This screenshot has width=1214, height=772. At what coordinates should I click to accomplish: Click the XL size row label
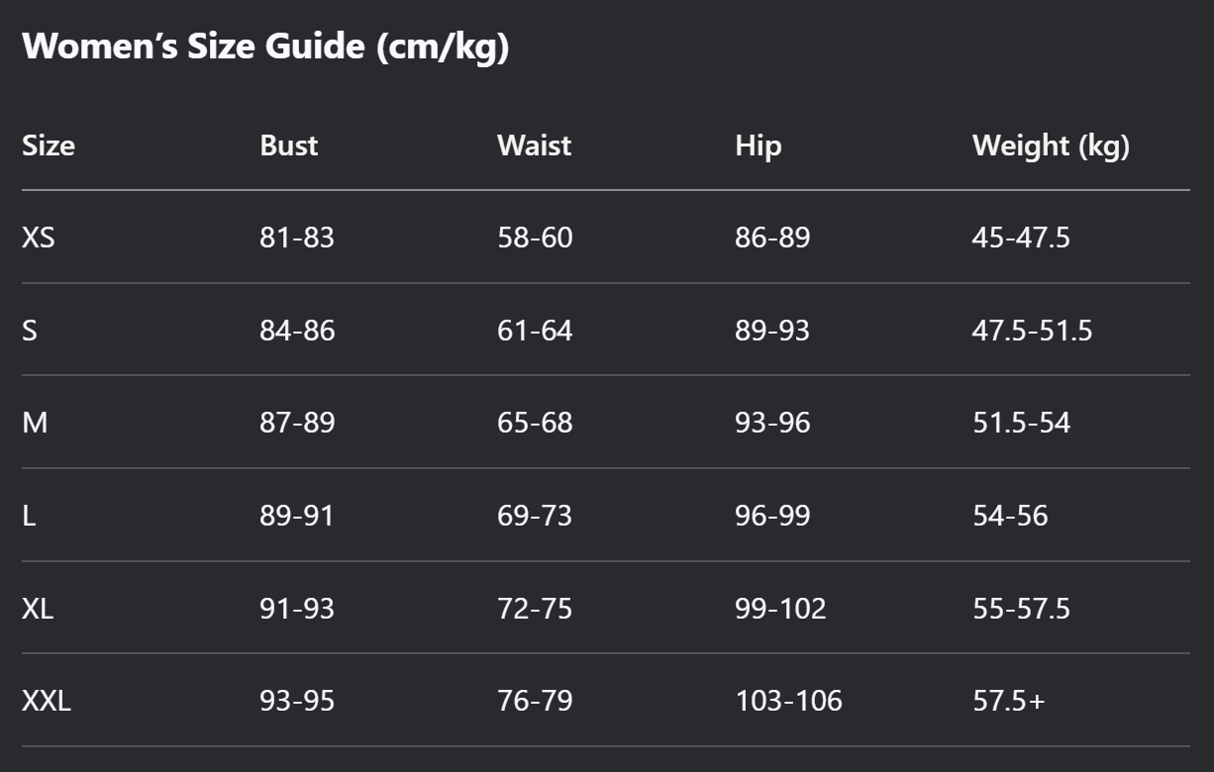point(38,609)
